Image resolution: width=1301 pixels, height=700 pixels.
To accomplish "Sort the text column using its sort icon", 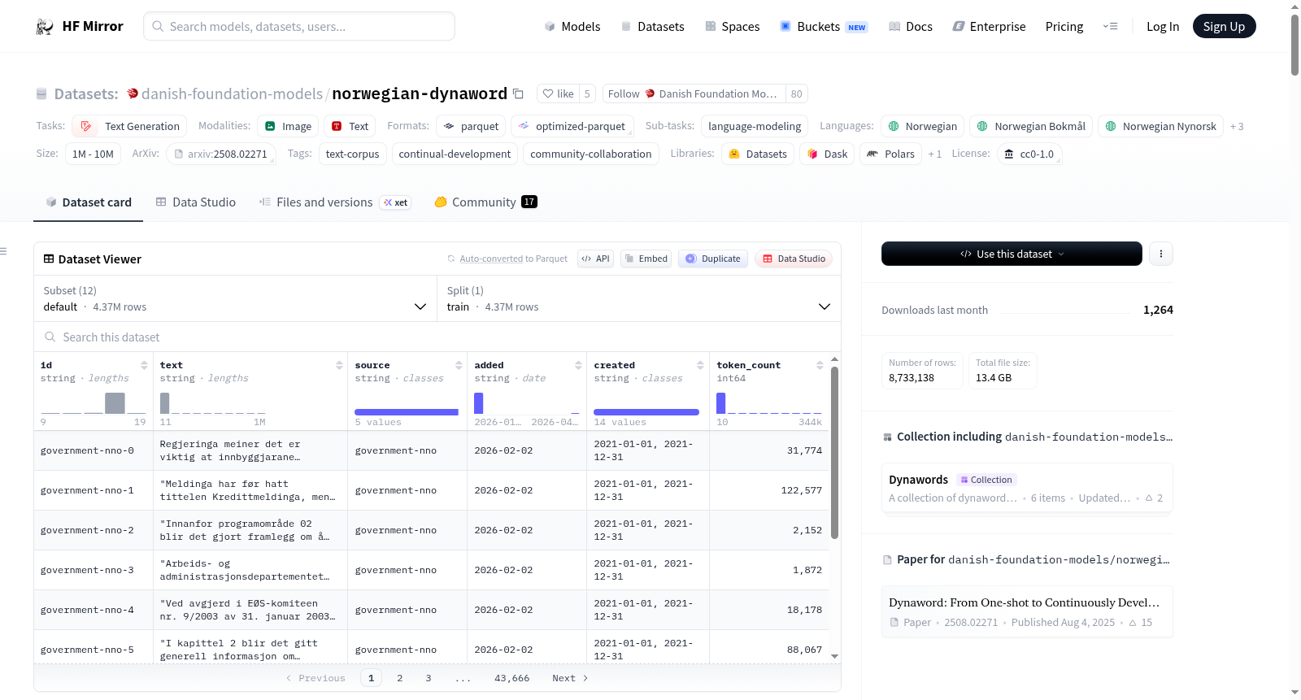I will pyautogui.click(x=339, y=365).
